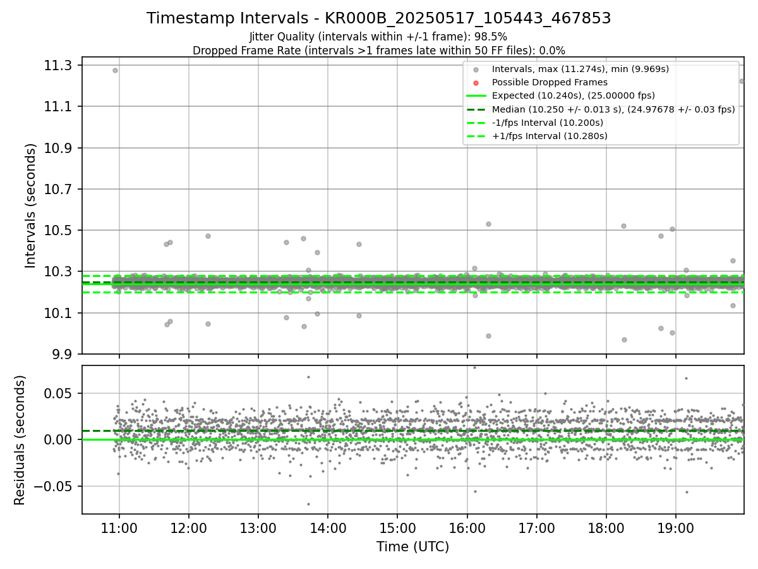Image resolution: width=758 pixels, height=569 pixels.
Task: Click legend entry 'Expected (10.240s), (25.00000 fps)'
Action: coord(573,95)
